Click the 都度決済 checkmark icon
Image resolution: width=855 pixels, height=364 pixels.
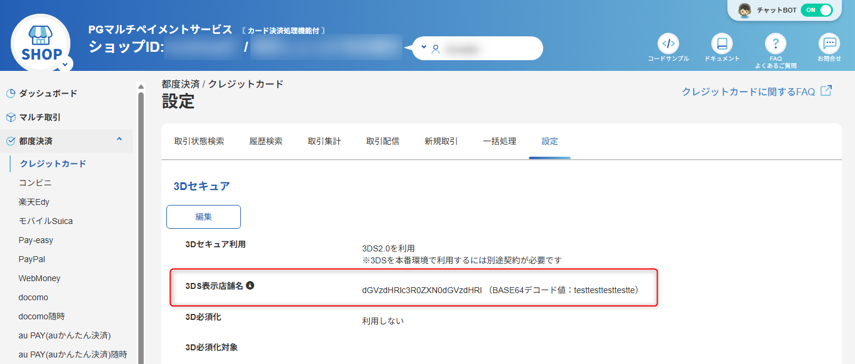click(10, 141)
